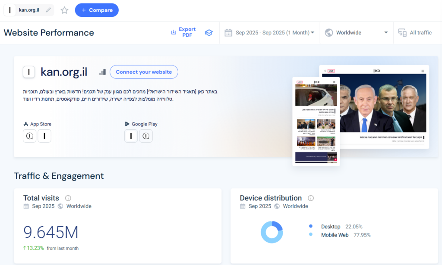Open the All traffic device filter
The image size is (442, 265).
point(417,33)
